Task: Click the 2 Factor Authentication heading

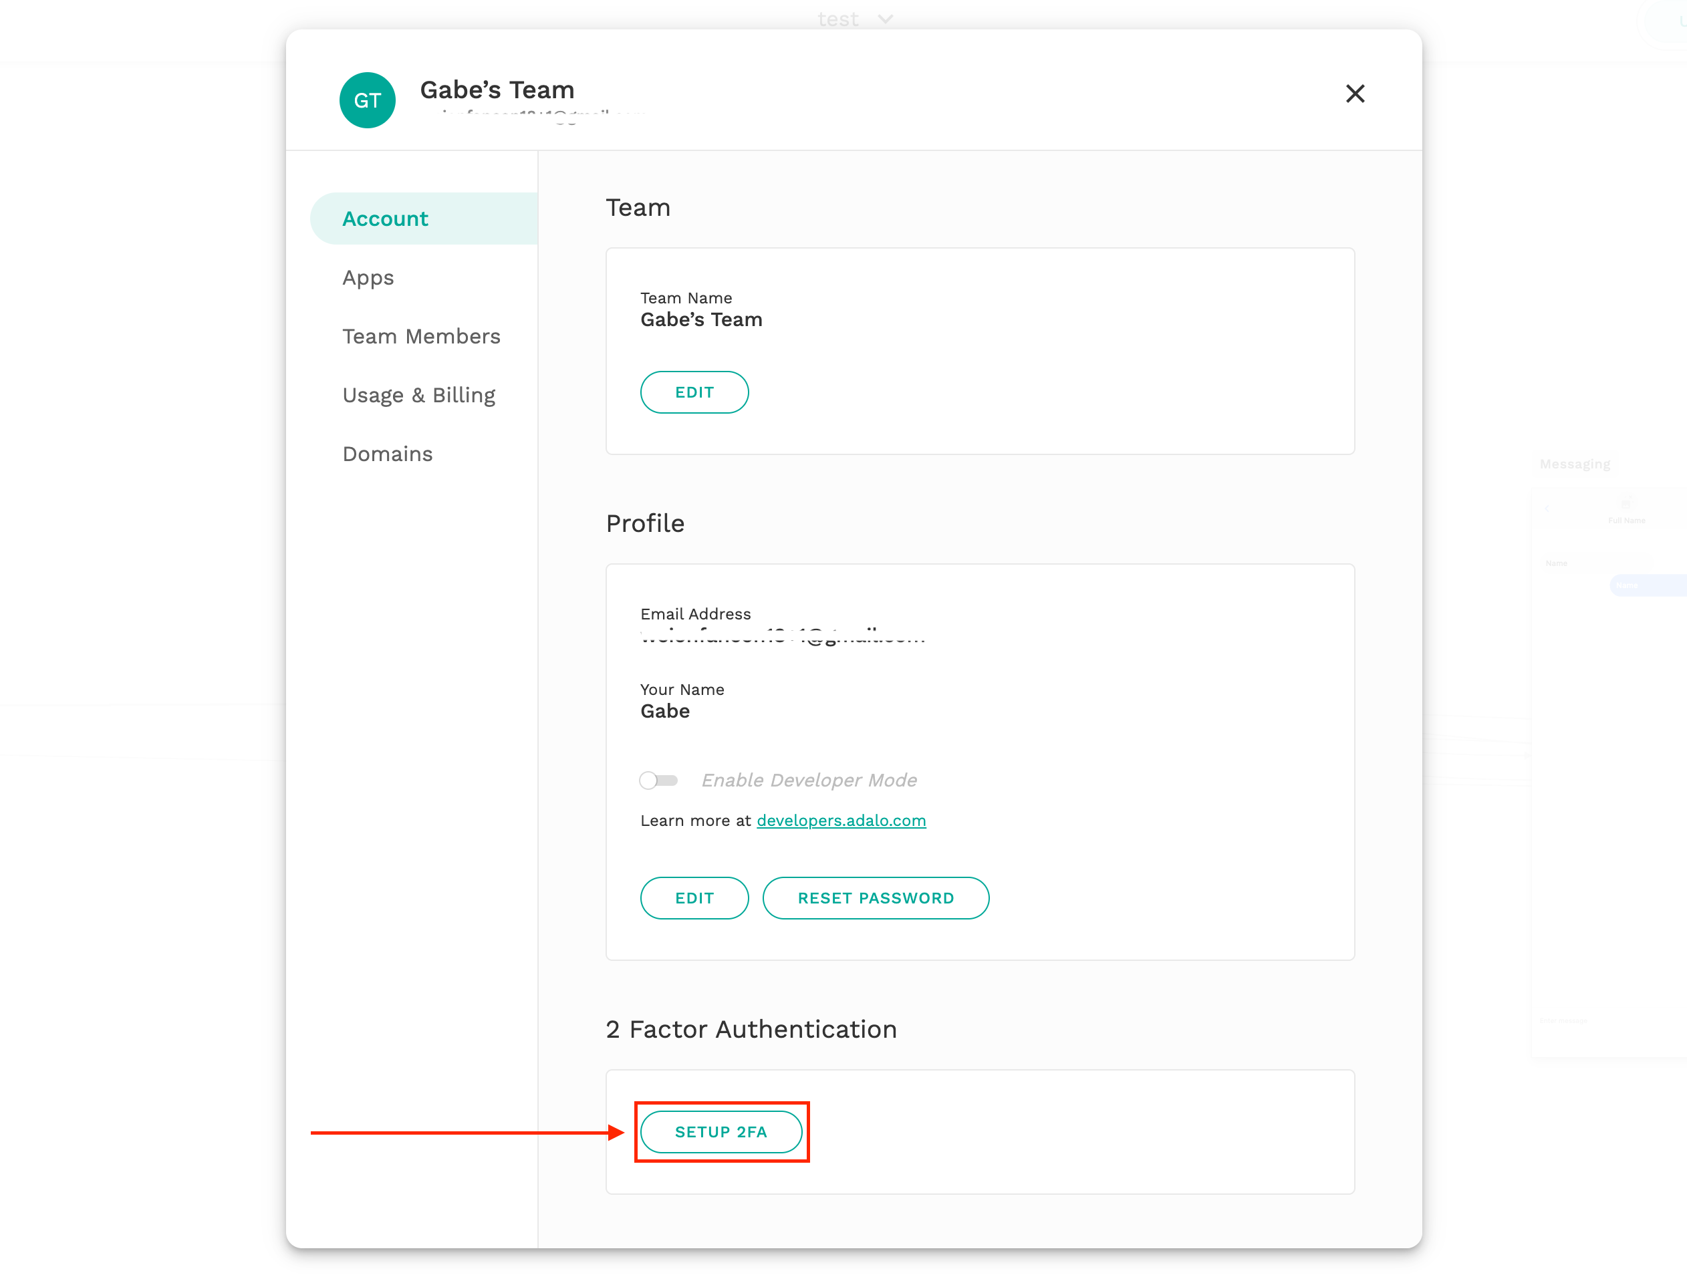Action: pos(751,1028)
